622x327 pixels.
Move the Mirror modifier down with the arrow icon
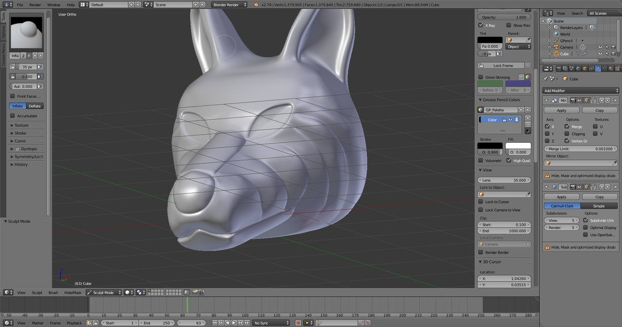[607, 100]
